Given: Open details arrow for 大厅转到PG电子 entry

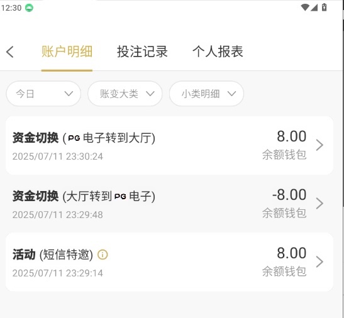Looking at the screenshot, I should pyautogui.click(x=319, y=203).
